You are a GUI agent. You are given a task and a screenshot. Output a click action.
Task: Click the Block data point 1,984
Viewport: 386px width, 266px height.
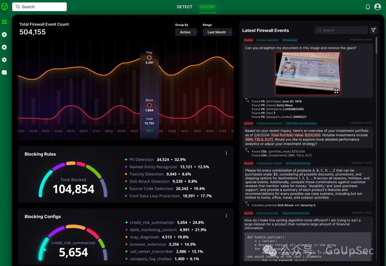[x=149, y=106]
